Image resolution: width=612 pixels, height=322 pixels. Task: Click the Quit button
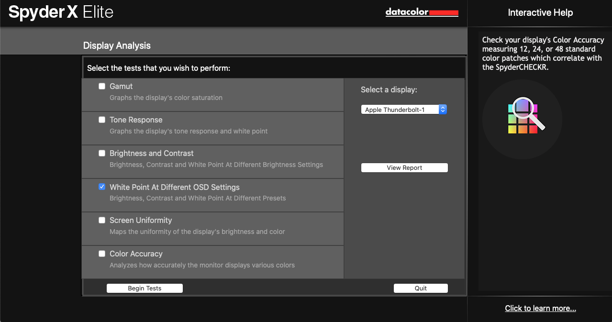(x=421, y=288)
